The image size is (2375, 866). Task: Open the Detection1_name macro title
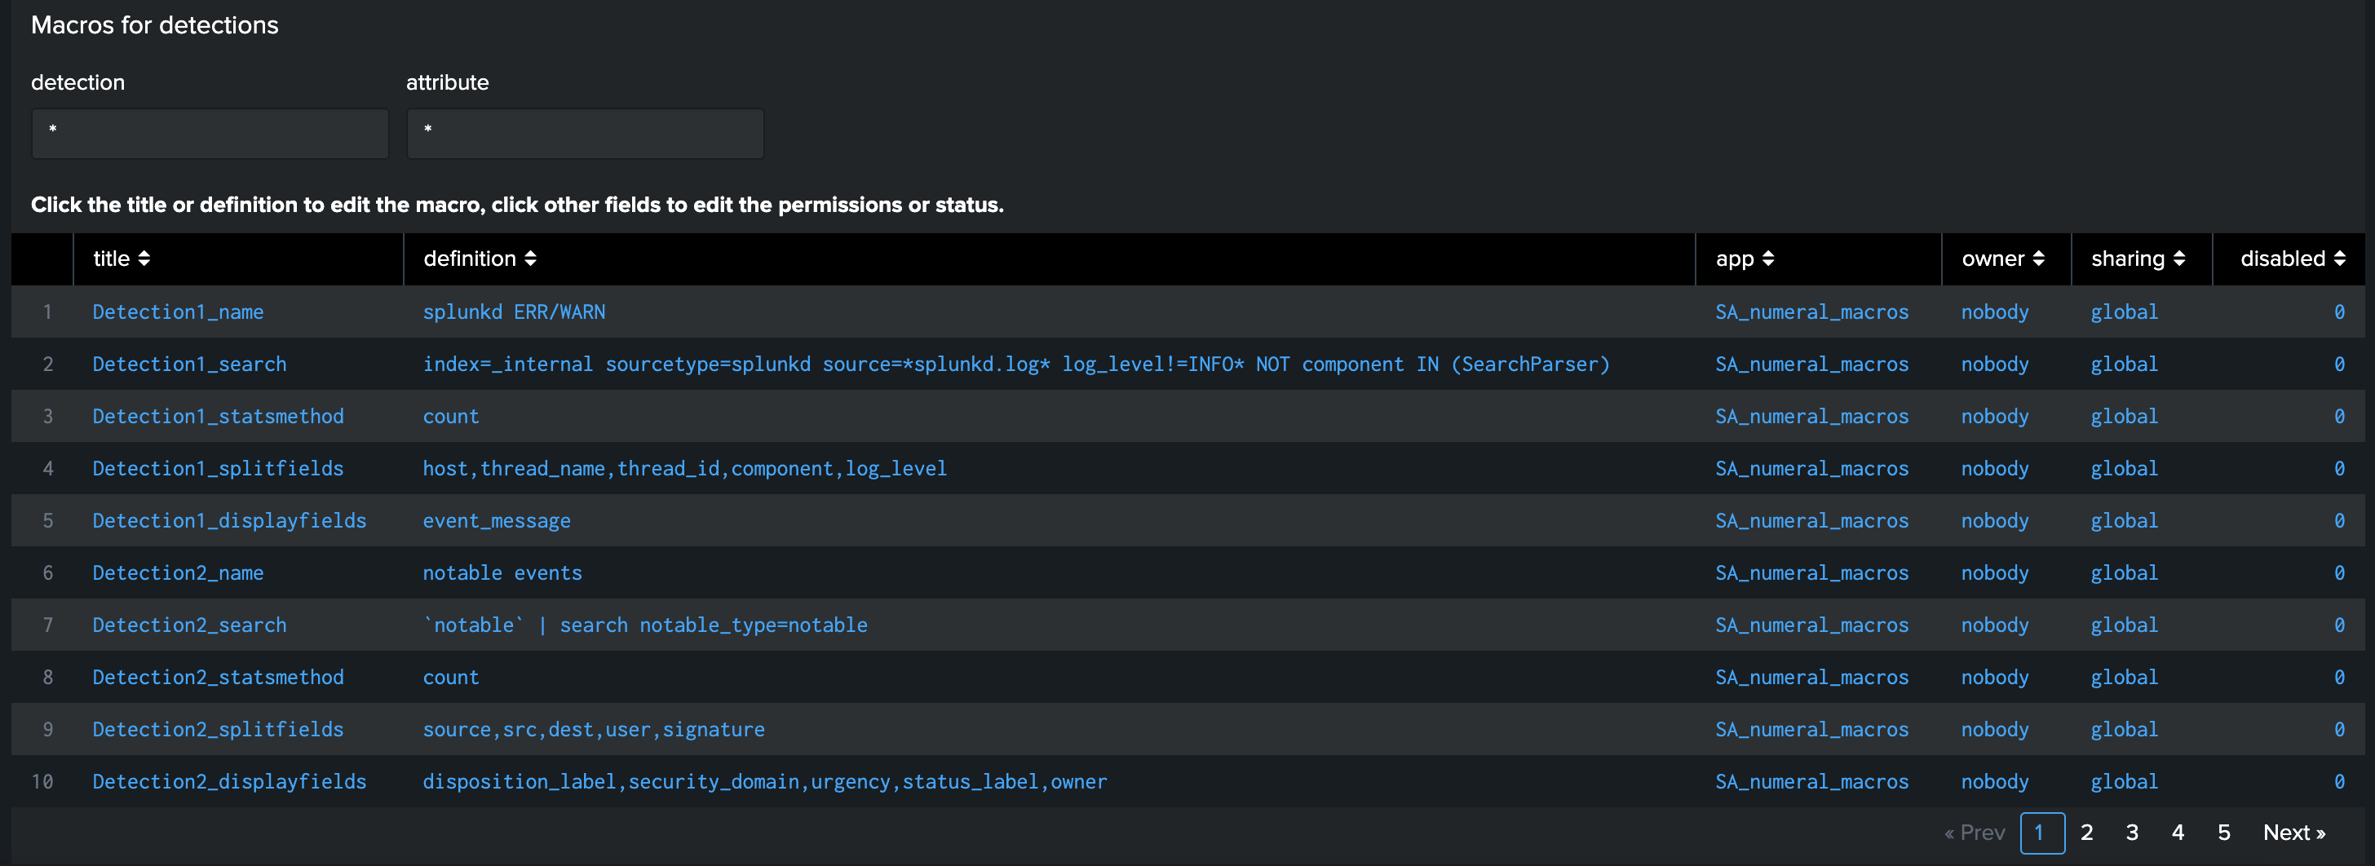(x=178, y=311)
